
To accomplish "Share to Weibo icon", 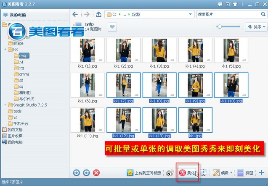I will [170, 173].
